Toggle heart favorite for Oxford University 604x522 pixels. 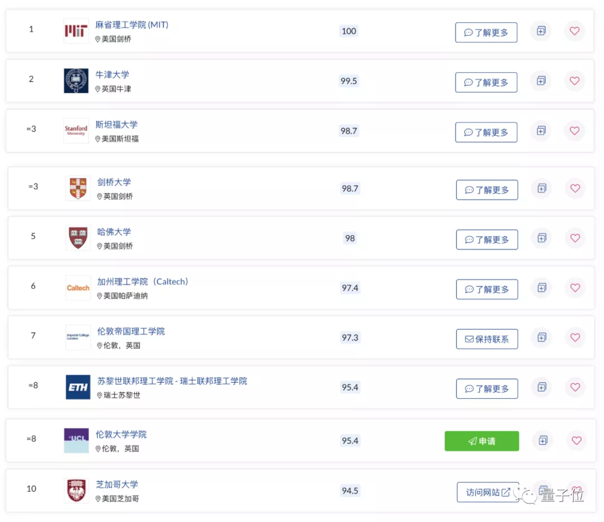(x=574, y=81)
